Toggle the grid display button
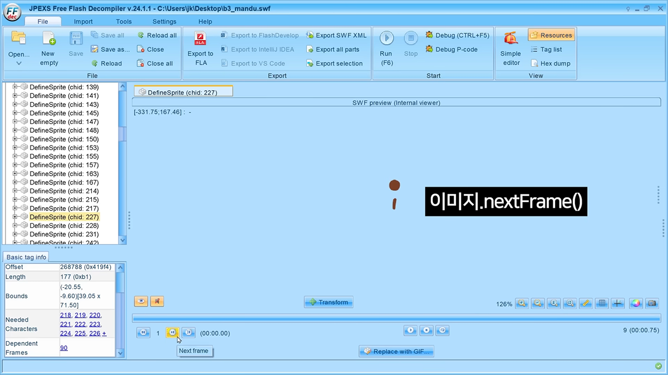Screen dimensions: 668x375 601,303
